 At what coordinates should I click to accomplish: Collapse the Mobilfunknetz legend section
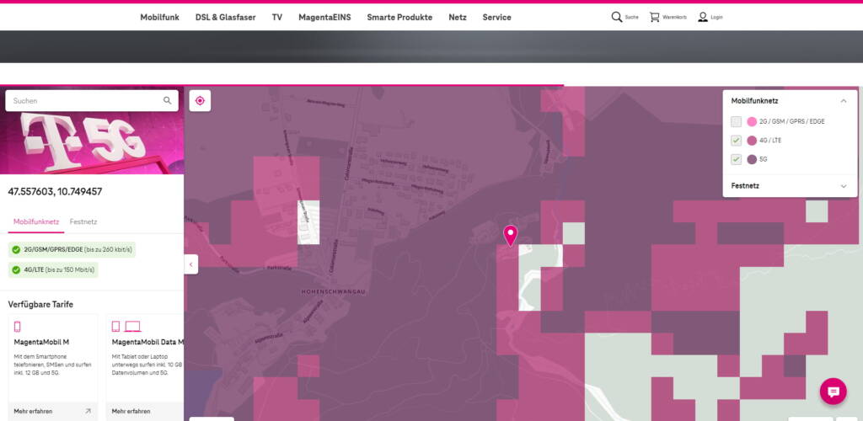point(843,101)
